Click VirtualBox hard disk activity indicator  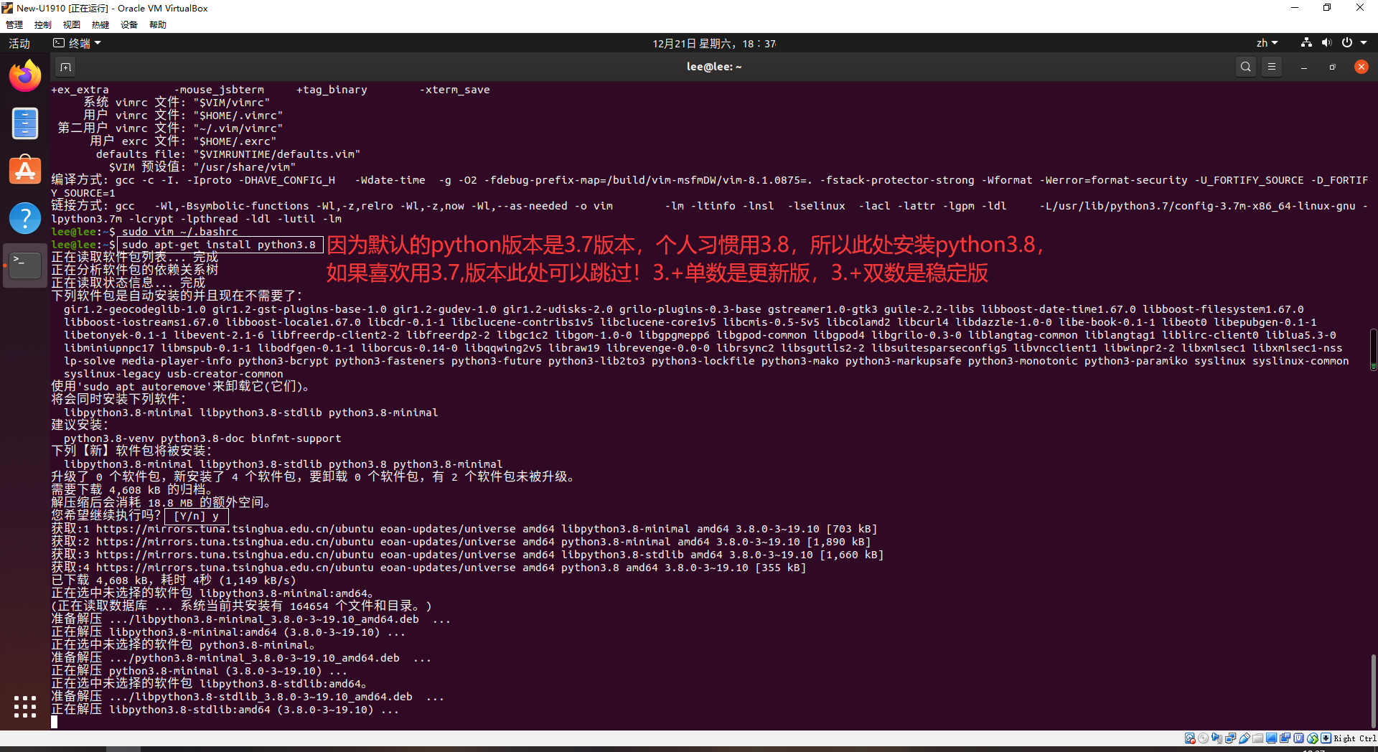(x=1190, y=738)
